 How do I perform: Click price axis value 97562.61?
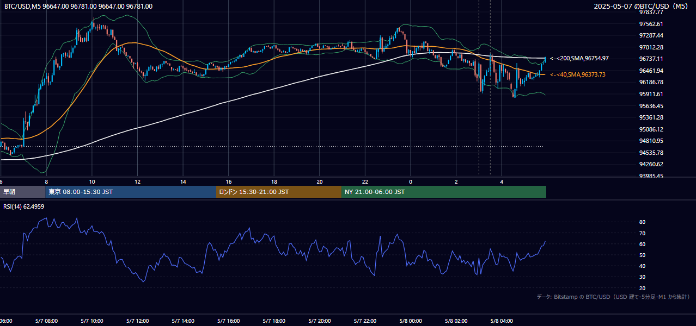(651, 24)
